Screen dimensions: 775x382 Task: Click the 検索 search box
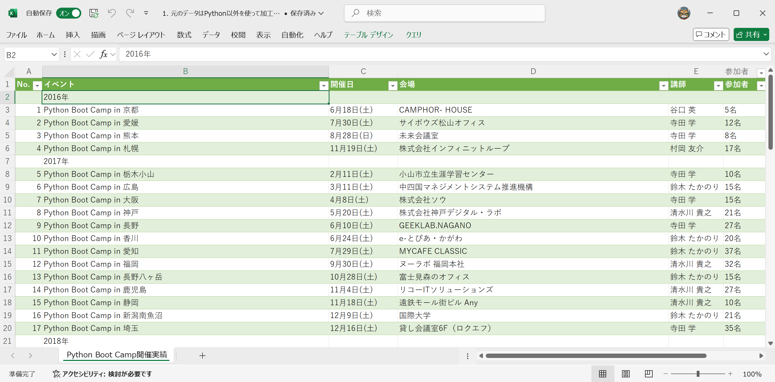click(x=444, y=13)
